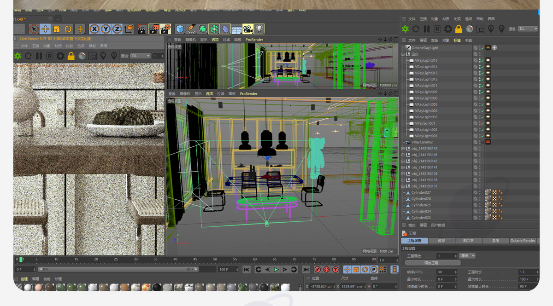Open ProRender menu of lower viewport

248,93
